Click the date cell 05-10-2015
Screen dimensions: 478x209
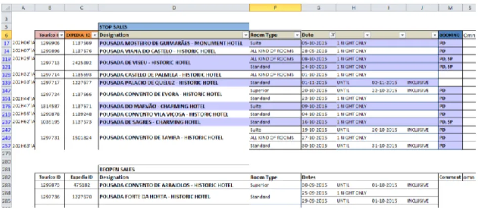pyautogui.click(x=319, y=43)
